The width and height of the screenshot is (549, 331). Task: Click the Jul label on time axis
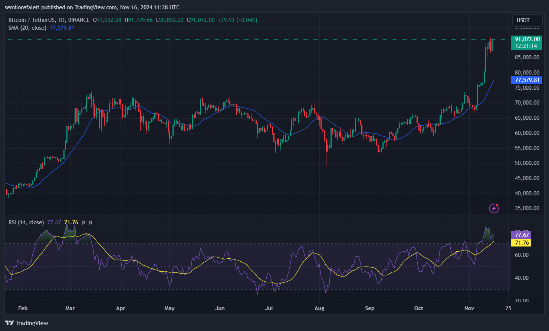pyautogui.click(x=269, y=308)
